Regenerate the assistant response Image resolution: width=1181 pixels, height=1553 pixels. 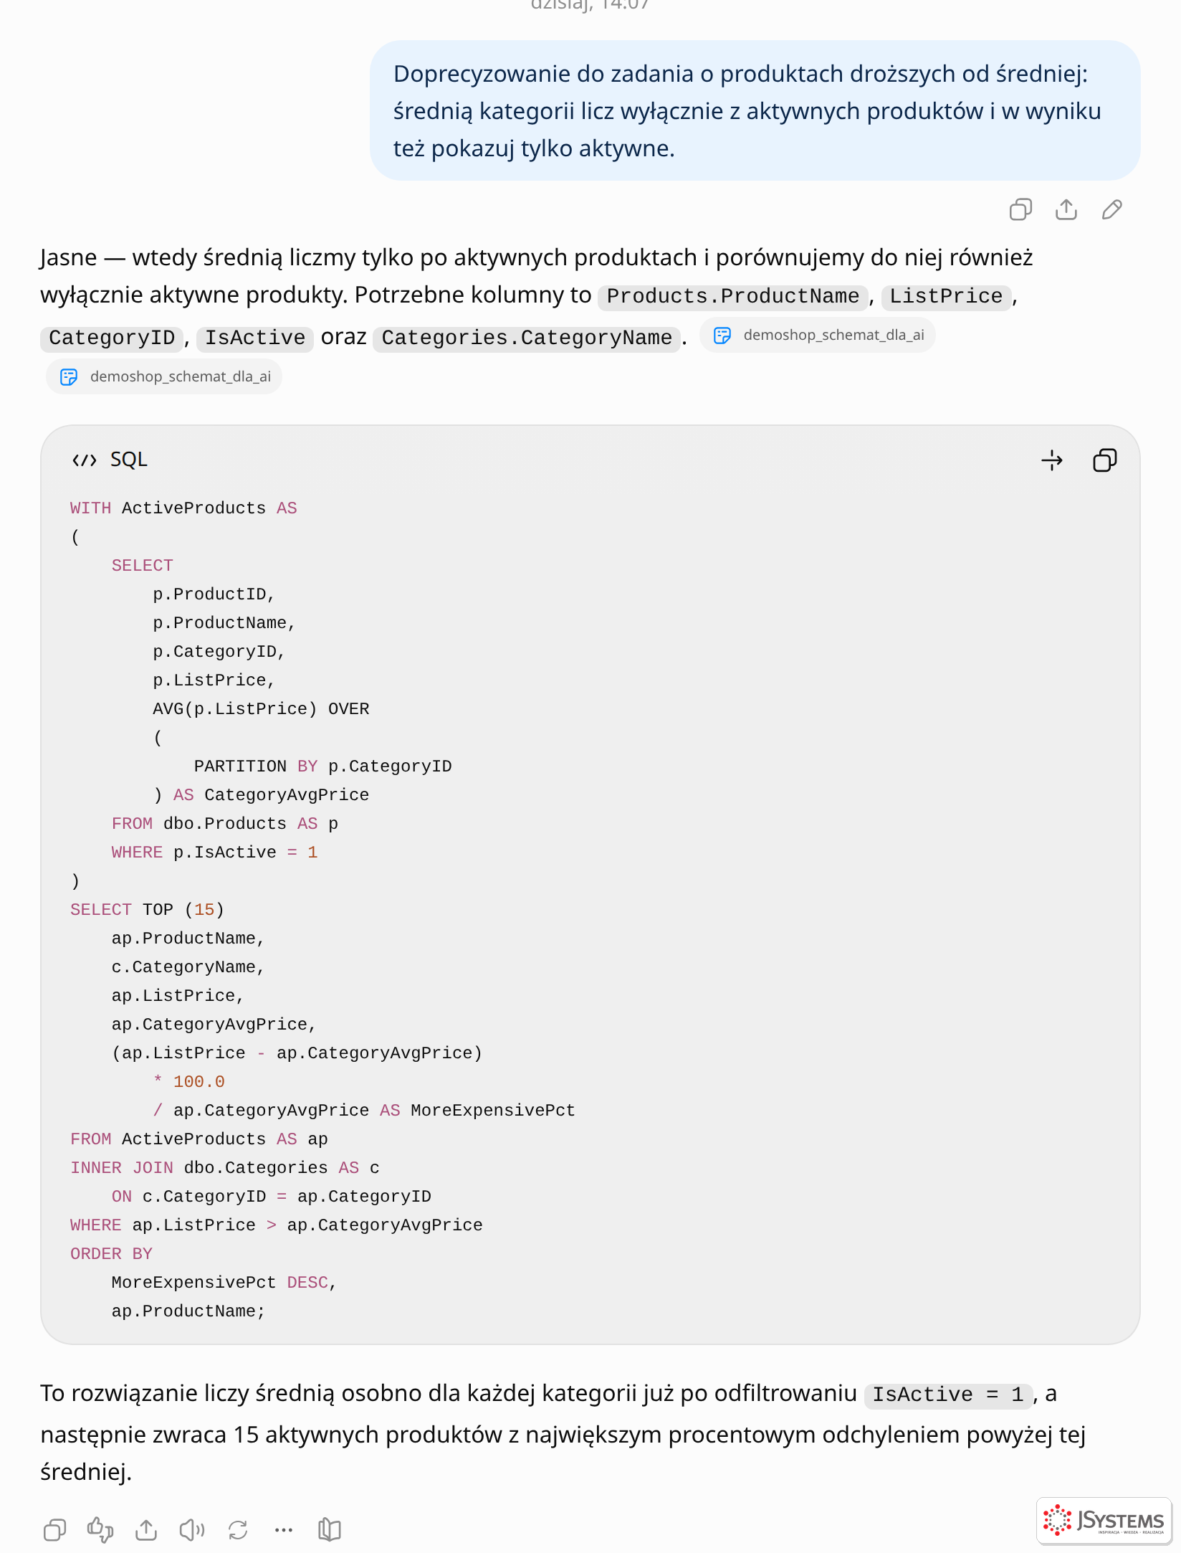(238, 1530)
